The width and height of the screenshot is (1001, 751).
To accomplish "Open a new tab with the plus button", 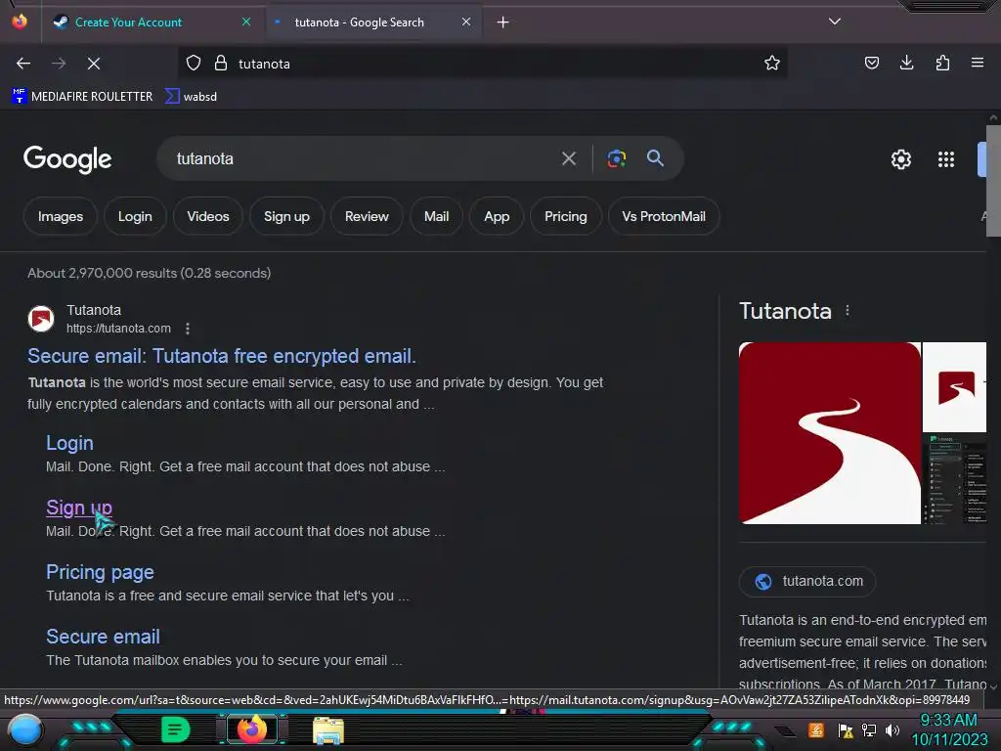I will (503, 22).
